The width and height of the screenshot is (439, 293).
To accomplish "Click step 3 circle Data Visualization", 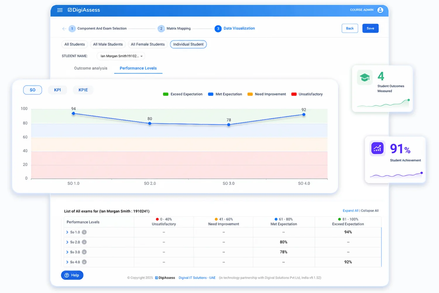I will pos(218,29).
